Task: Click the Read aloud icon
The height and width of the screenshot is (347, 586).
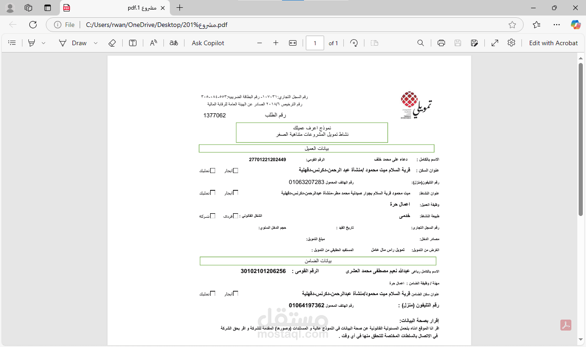Action: [153, 43]
